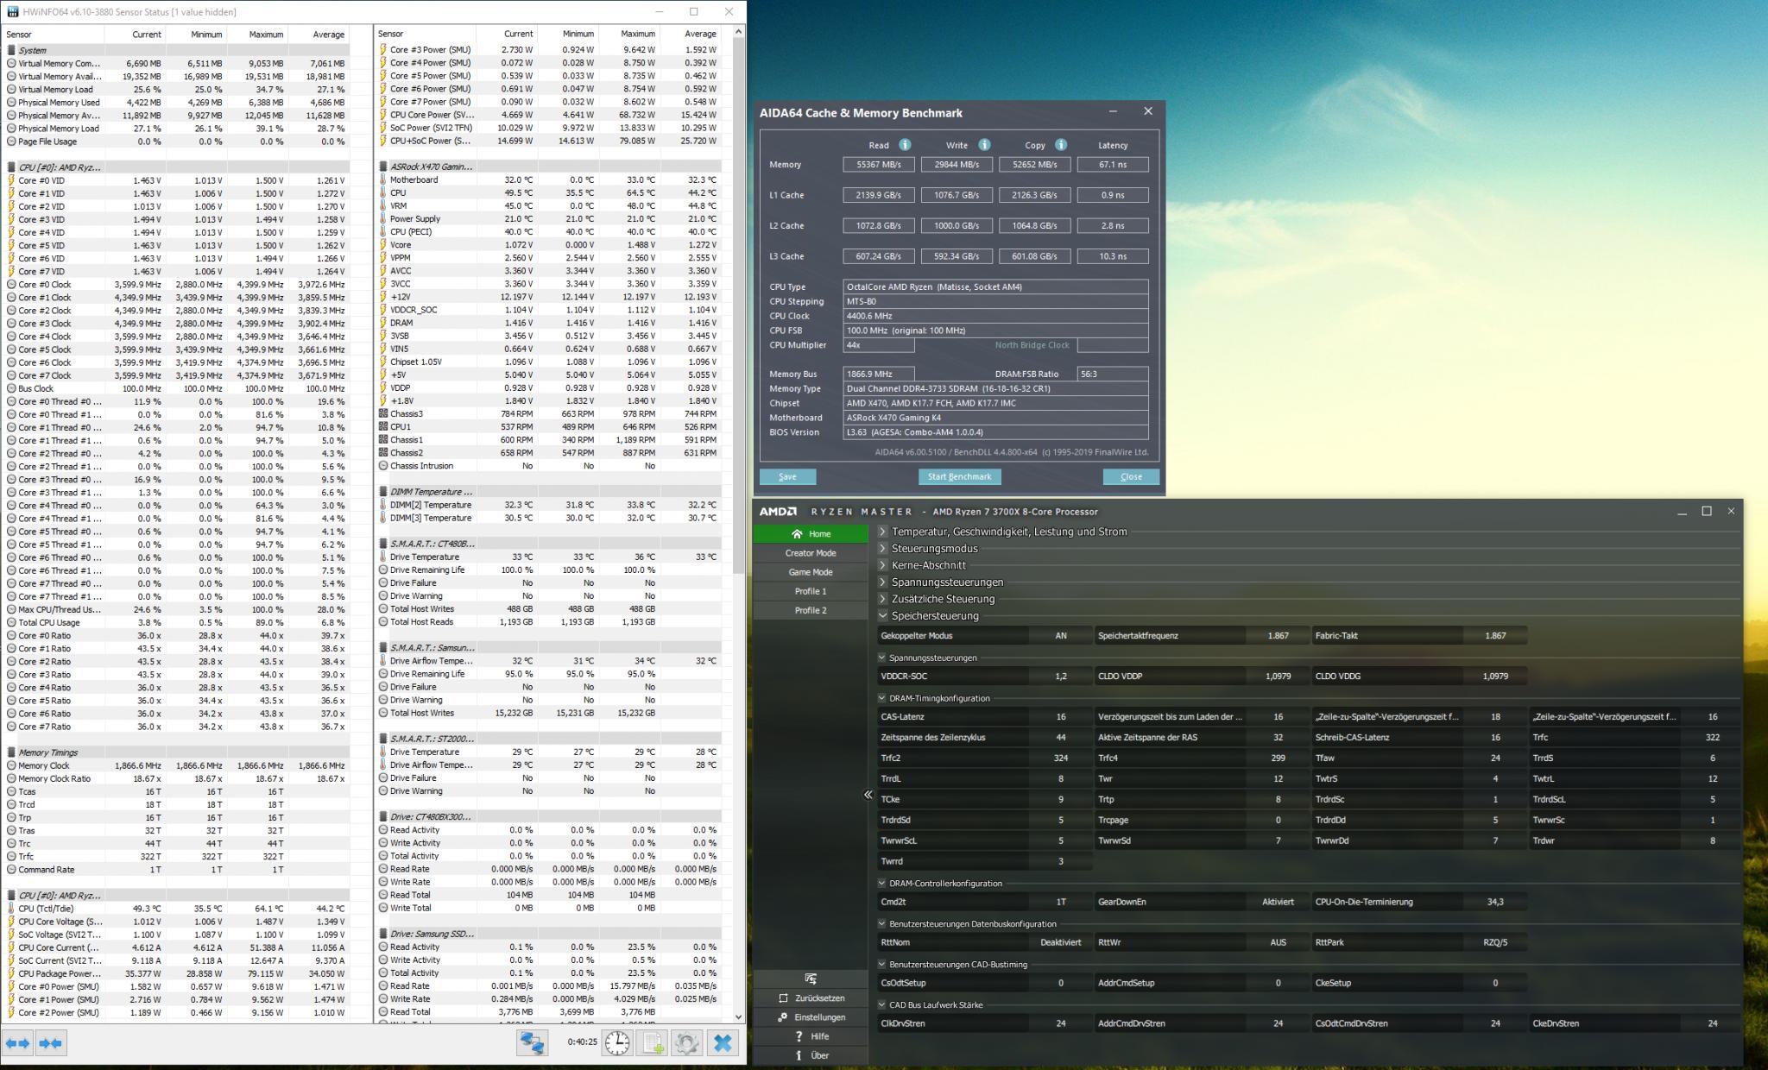Collapse DRAM-Timingkonfiguration subsection
The image size is (1768, 1070).
coord(881,698)
